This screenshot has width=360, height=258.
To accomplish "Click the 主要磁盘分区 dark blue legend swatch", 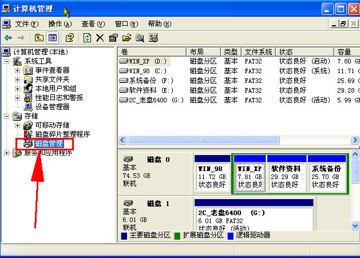I will point(124,236).
